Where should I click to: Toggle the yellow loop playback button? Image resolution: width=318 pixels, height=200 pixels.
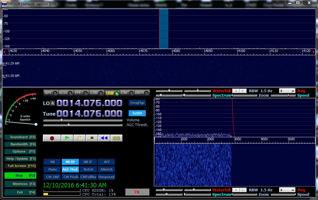[116, 138]
